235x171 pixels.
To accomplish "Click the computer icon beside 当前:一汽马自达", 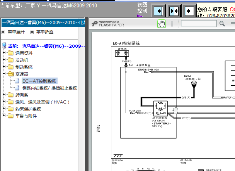I will (4, 45).
